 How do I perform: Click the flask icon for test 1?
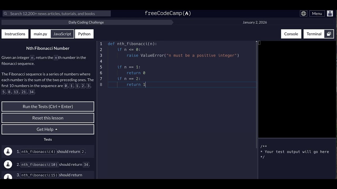pos(8,151)
